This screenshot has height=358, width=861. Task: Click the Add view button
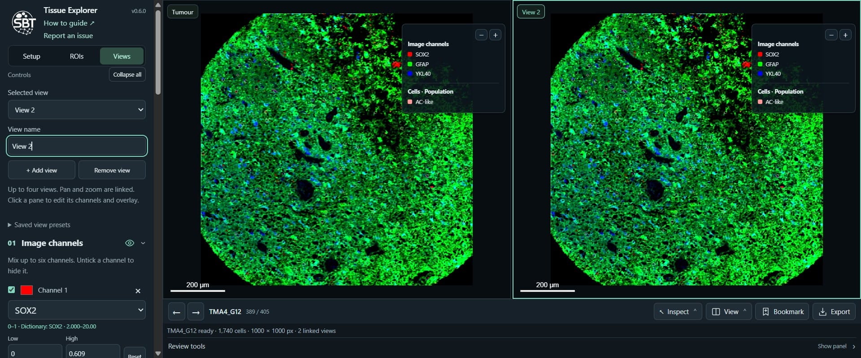click(42, 170)
